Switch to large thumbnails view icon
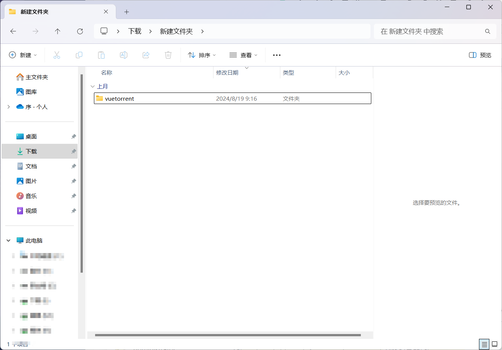 [x=495, y=344]
